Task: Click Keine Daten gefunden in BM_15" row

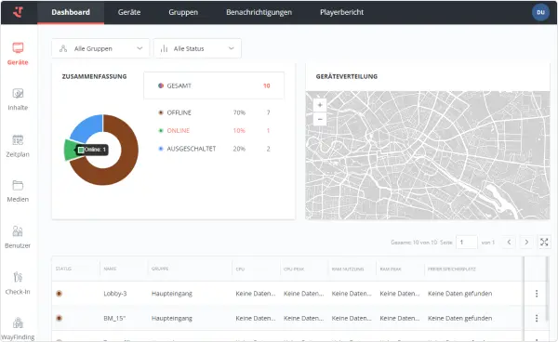Action: pos(459,318)
